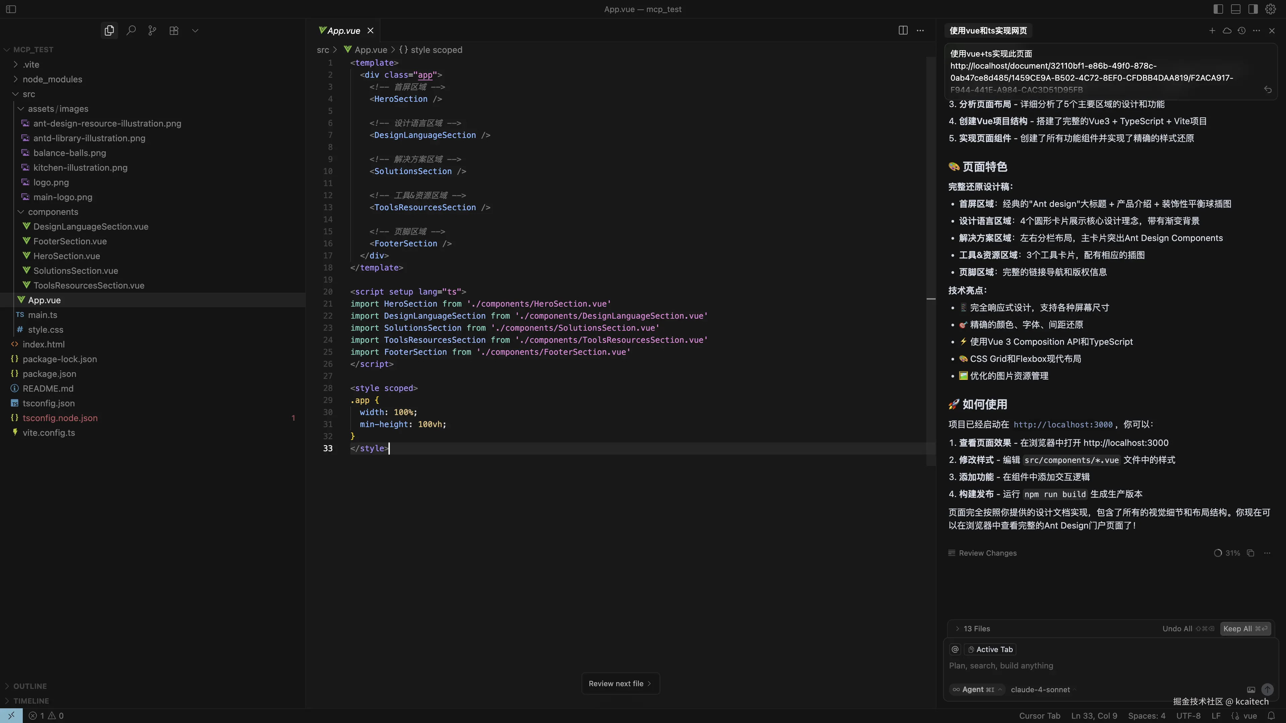1286x723 pixels.
Task: Click the remote window icon in status bar
Action: [11, 716]
